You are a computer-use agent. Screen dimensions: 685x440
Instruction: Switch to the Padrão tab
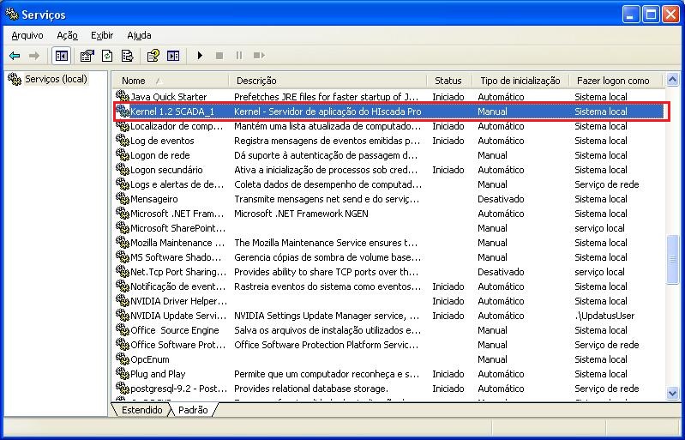pyautogui.click(x=193, y=410)
